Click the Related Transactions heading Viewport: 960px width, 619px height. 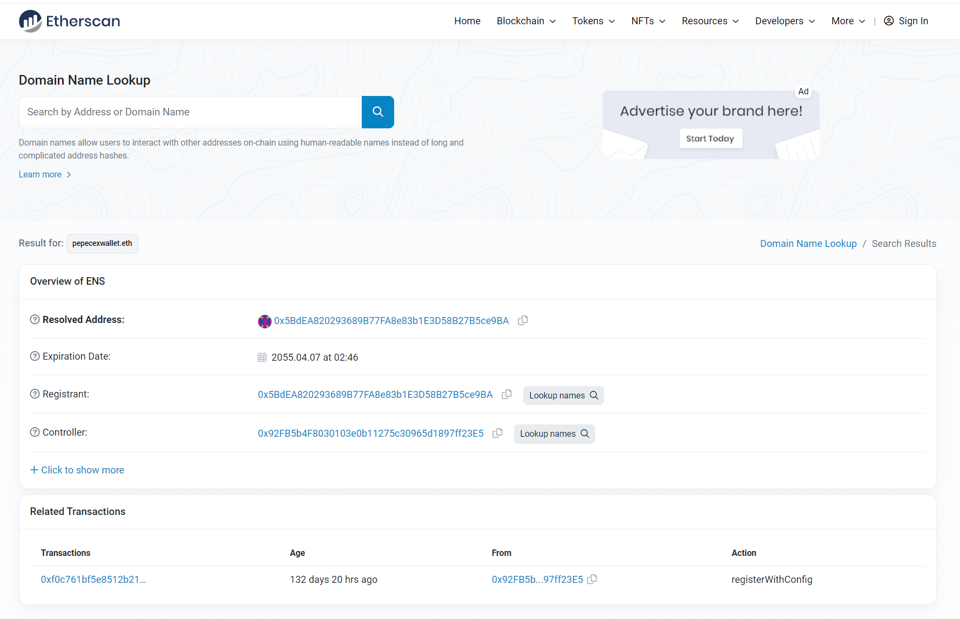78,512
